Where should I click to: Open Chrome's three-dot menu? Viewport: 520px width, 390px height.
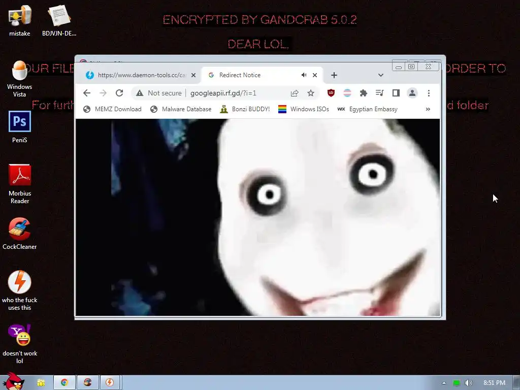point(429,93)
